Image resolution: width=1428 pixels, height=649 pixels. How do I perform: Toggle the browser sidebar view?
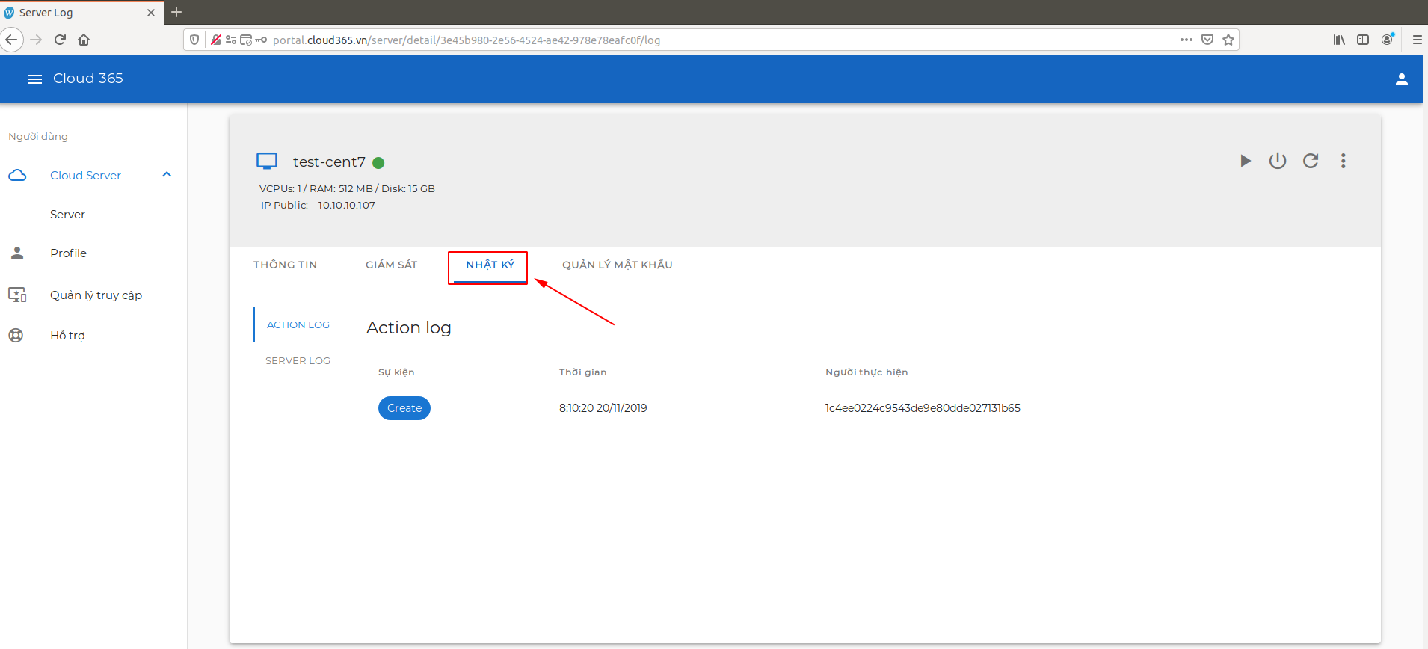(1363, 40)
